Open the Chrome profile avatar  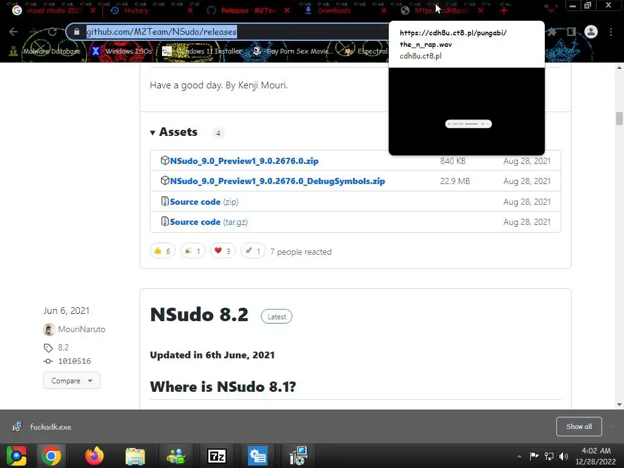[x=591, y=32]
